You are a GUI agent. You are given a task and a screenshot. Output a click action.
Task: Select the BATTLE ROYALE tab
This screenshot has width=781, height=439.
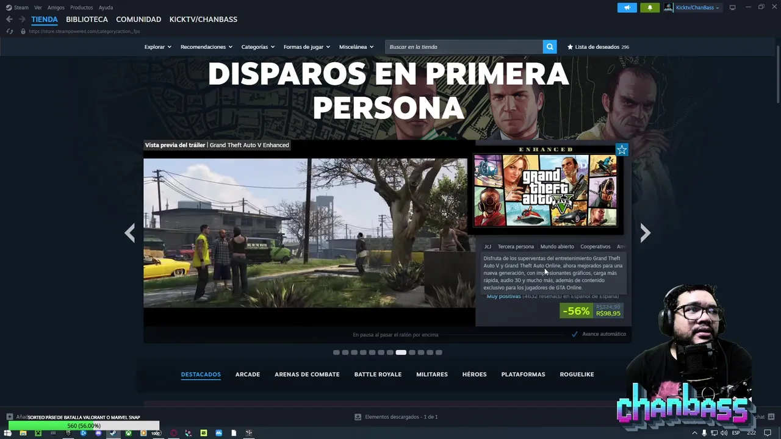pos(378,374)
